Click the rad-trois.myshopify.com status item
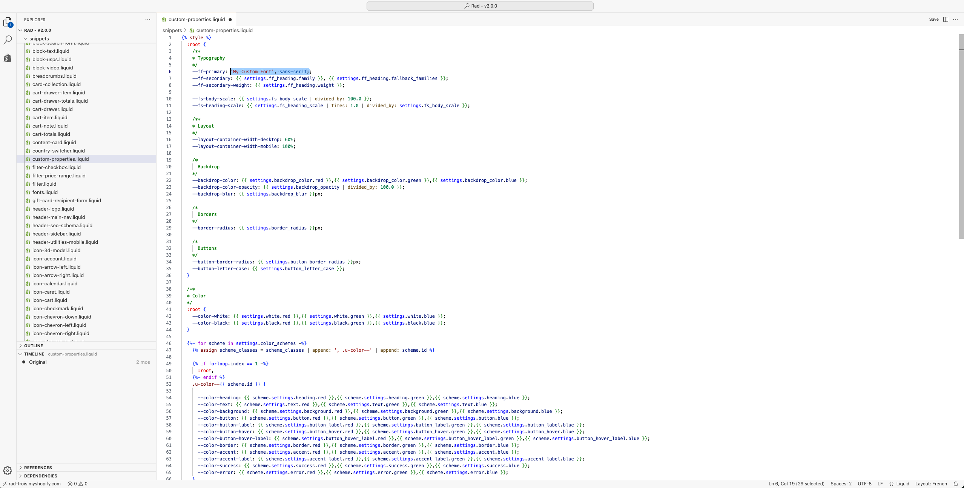The image size is (964, 488). (34, 484)
